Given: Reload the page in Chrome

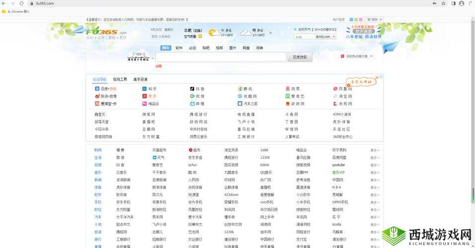Looking at the screenshot, I should 21,3.
